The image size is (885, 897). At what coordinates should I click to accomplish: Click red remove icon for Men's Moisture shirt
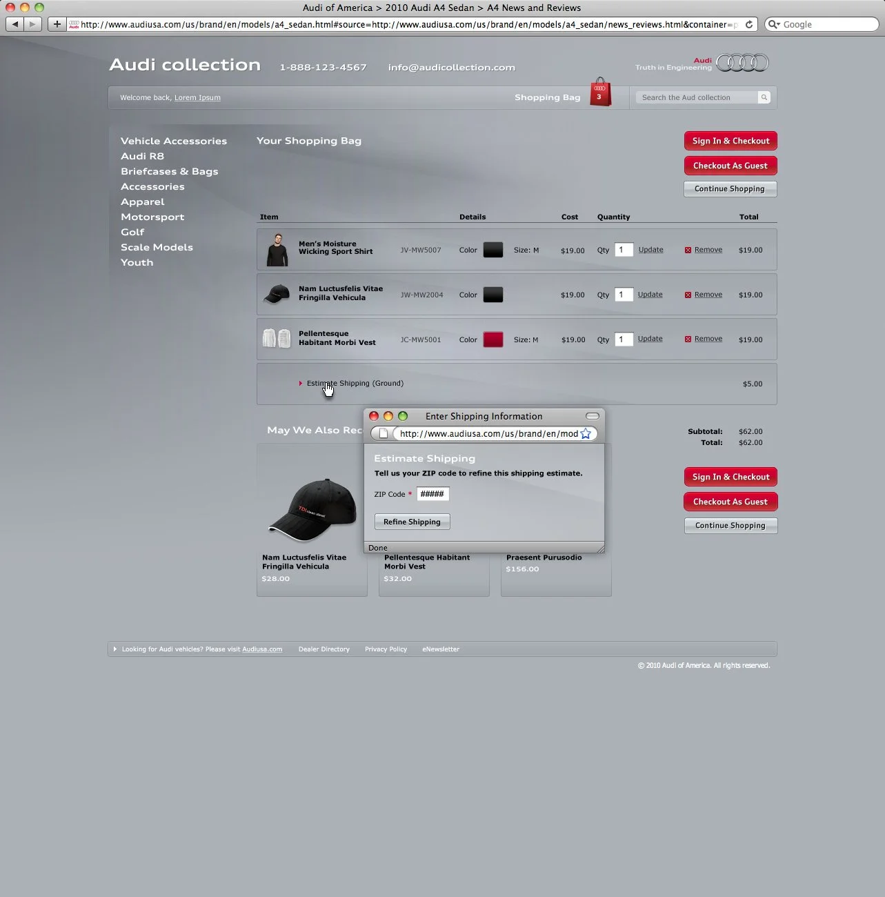coord(688,250)
